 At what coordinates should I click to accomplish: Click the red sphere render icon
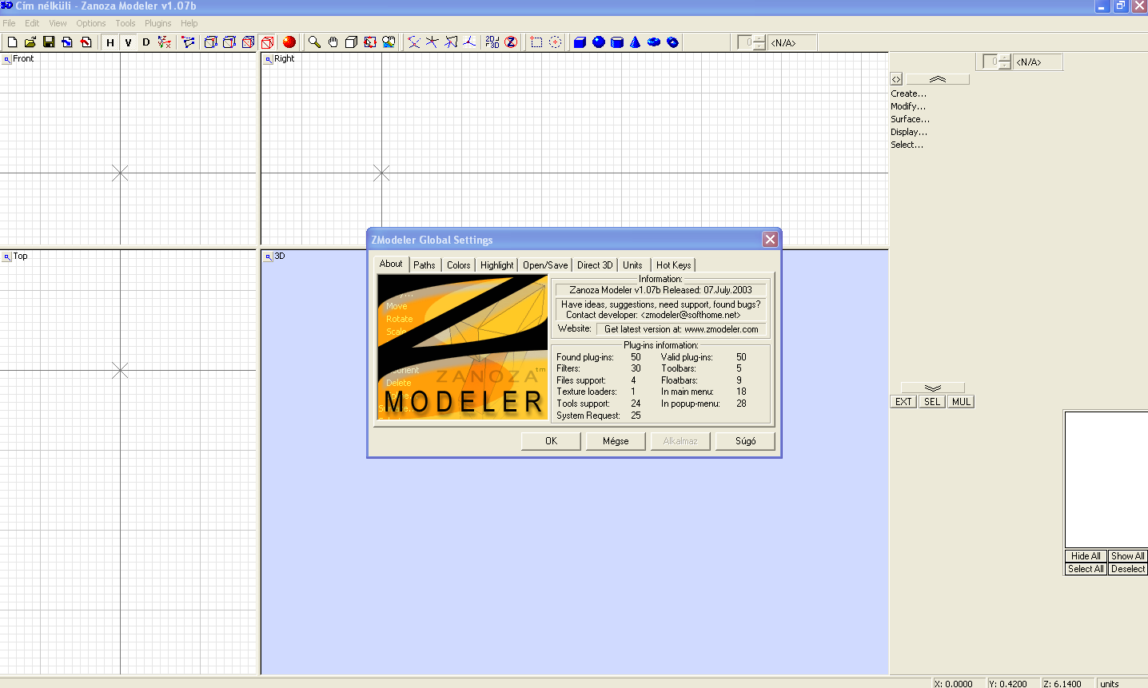pyautogui.click(x=289, y=42)
